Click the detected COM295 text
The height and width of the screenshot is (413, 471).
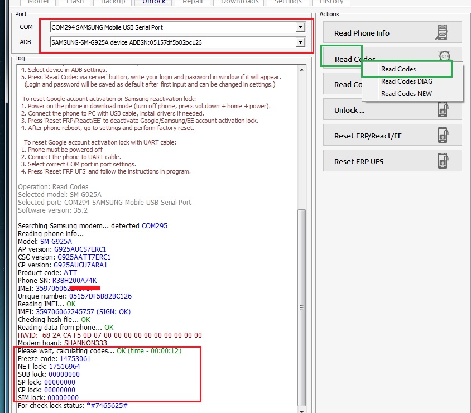(155, 226)
